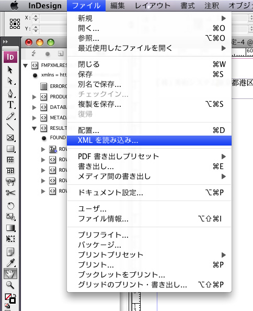
Task: Choose XML を読み込み... menu item
Action: point(149,140)
